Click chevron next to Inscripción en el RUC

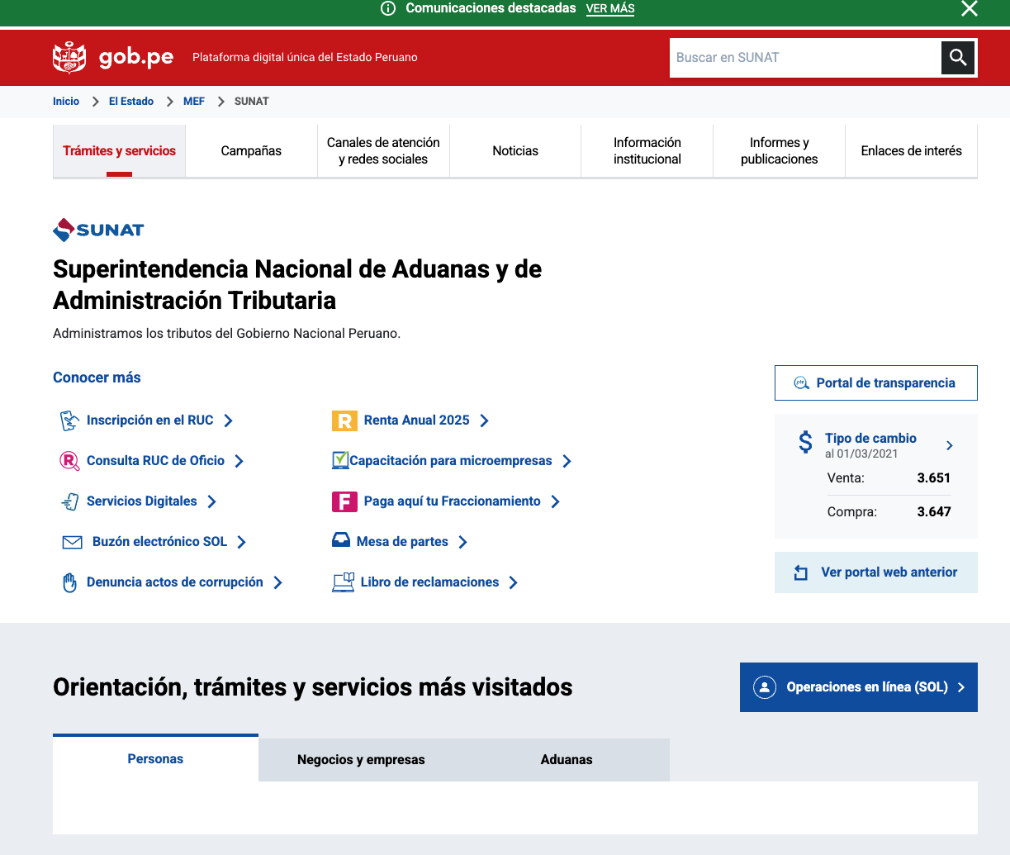(229, 420)
